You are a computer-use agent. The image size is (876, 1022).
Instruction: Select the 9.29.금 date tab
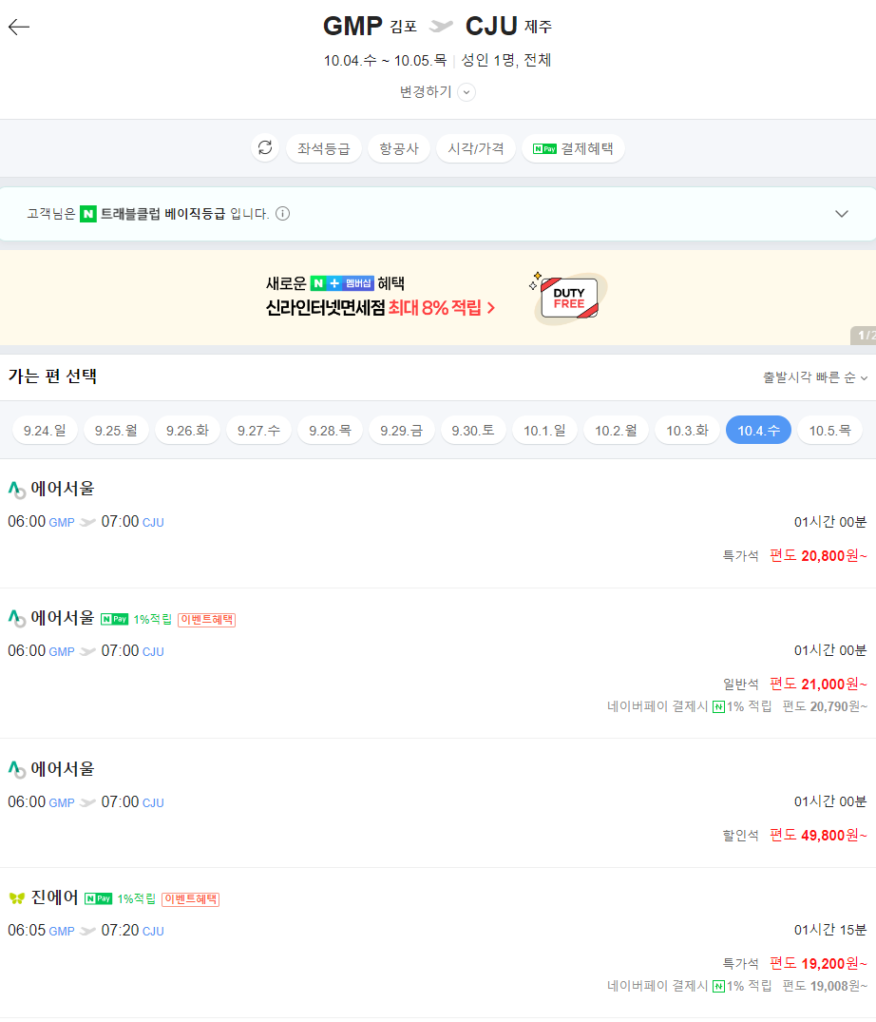(401, 430)
